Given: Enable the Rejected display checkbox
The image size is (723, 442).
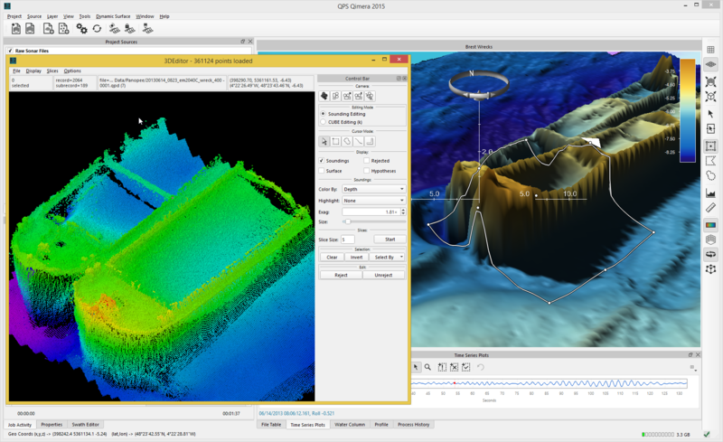Looking at the screenshot, I should click(366, 161).
